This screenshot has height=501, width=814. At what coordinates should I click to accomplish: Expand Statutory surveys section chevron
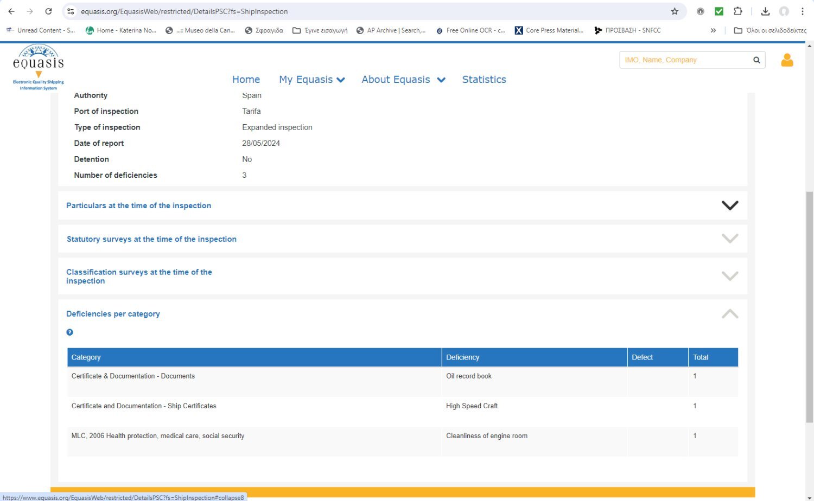pyautogui.click(x=729, y=239)
